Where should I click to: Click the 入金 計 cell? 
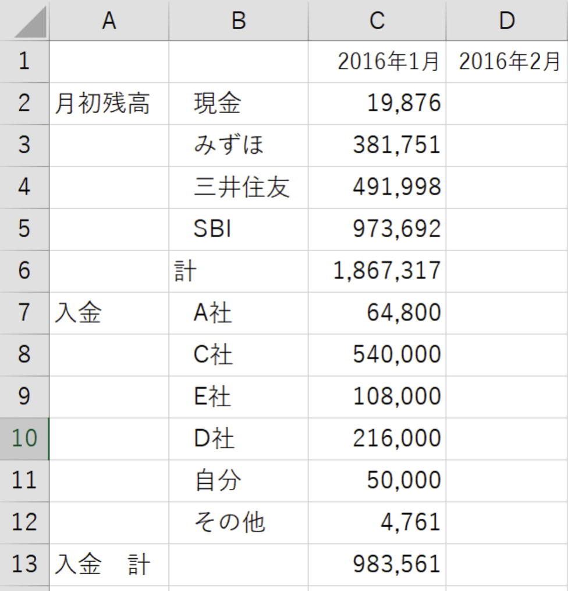109,564
